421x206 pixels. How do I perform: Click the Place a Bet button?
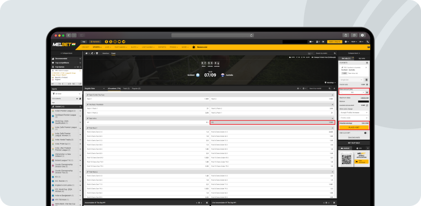(354, 127)
